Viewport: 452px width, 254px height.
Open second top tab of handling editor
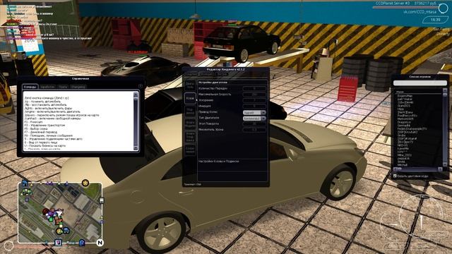206,74
